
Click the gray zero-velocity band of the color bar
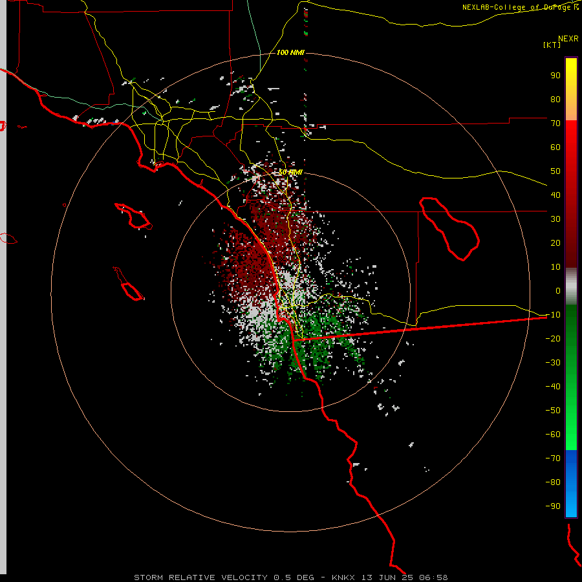[571, 286]
